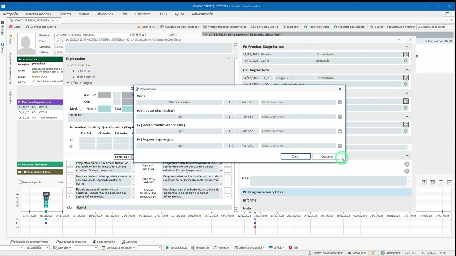Click Adjuntar documento
Viewport: 456px width, 256px height.
[349, 27]
